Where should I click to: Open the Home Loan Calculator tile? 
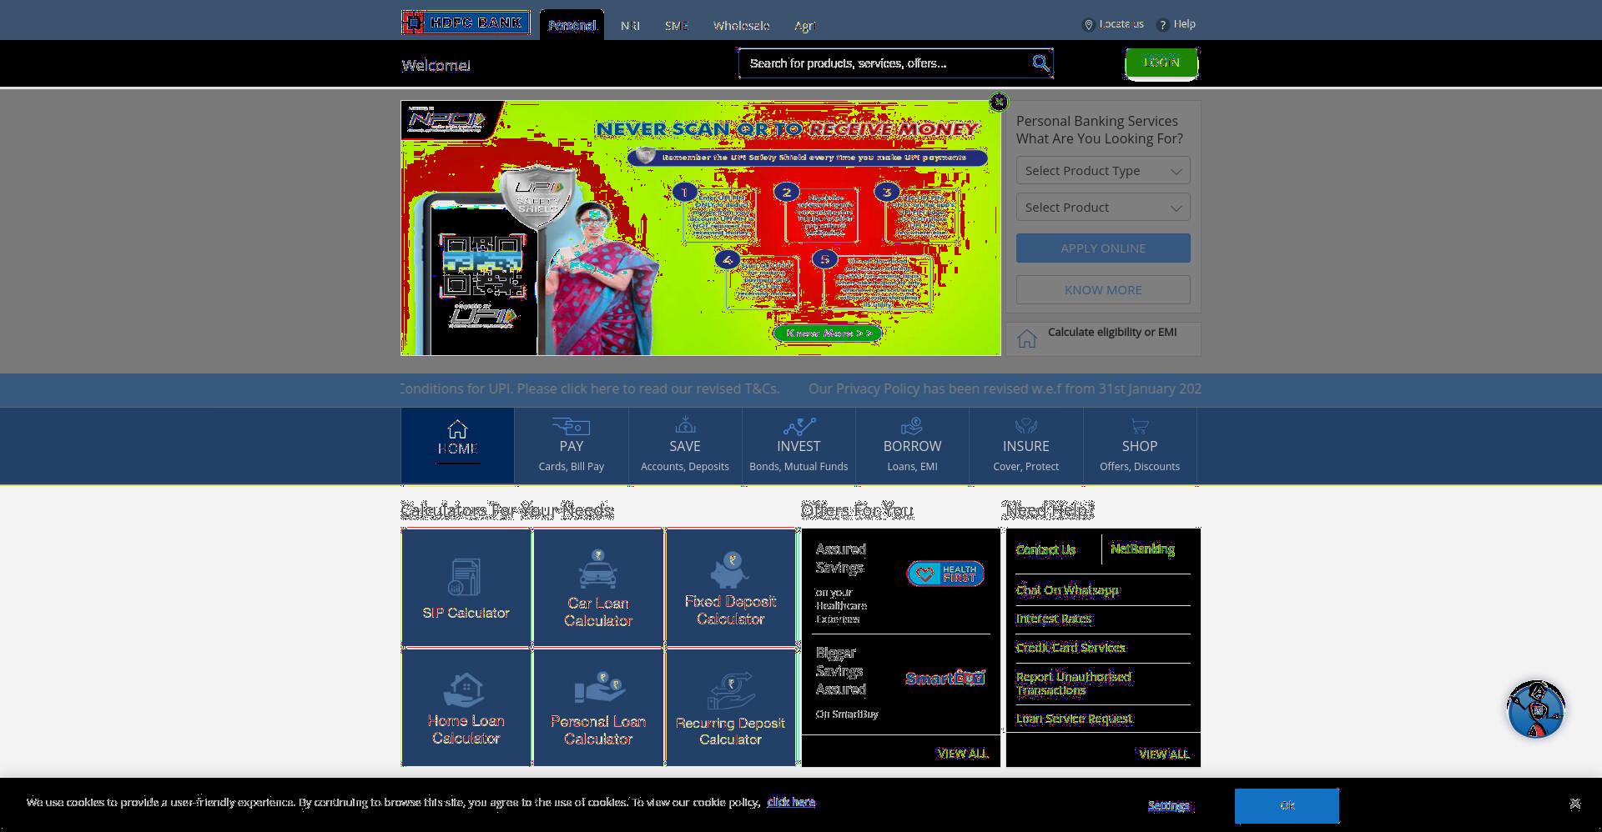(x=466, y=707)
